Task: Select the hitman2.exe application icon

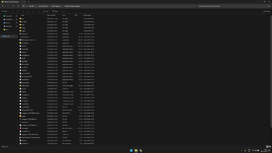Action: pos(20,37)
